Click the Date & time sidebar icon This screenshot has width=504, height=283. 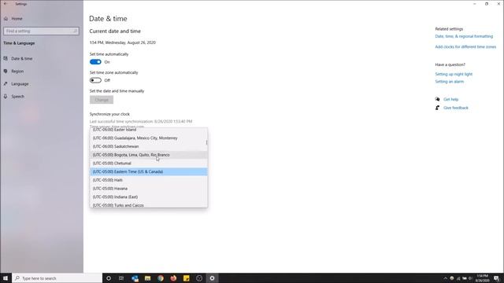click(6, 59)
